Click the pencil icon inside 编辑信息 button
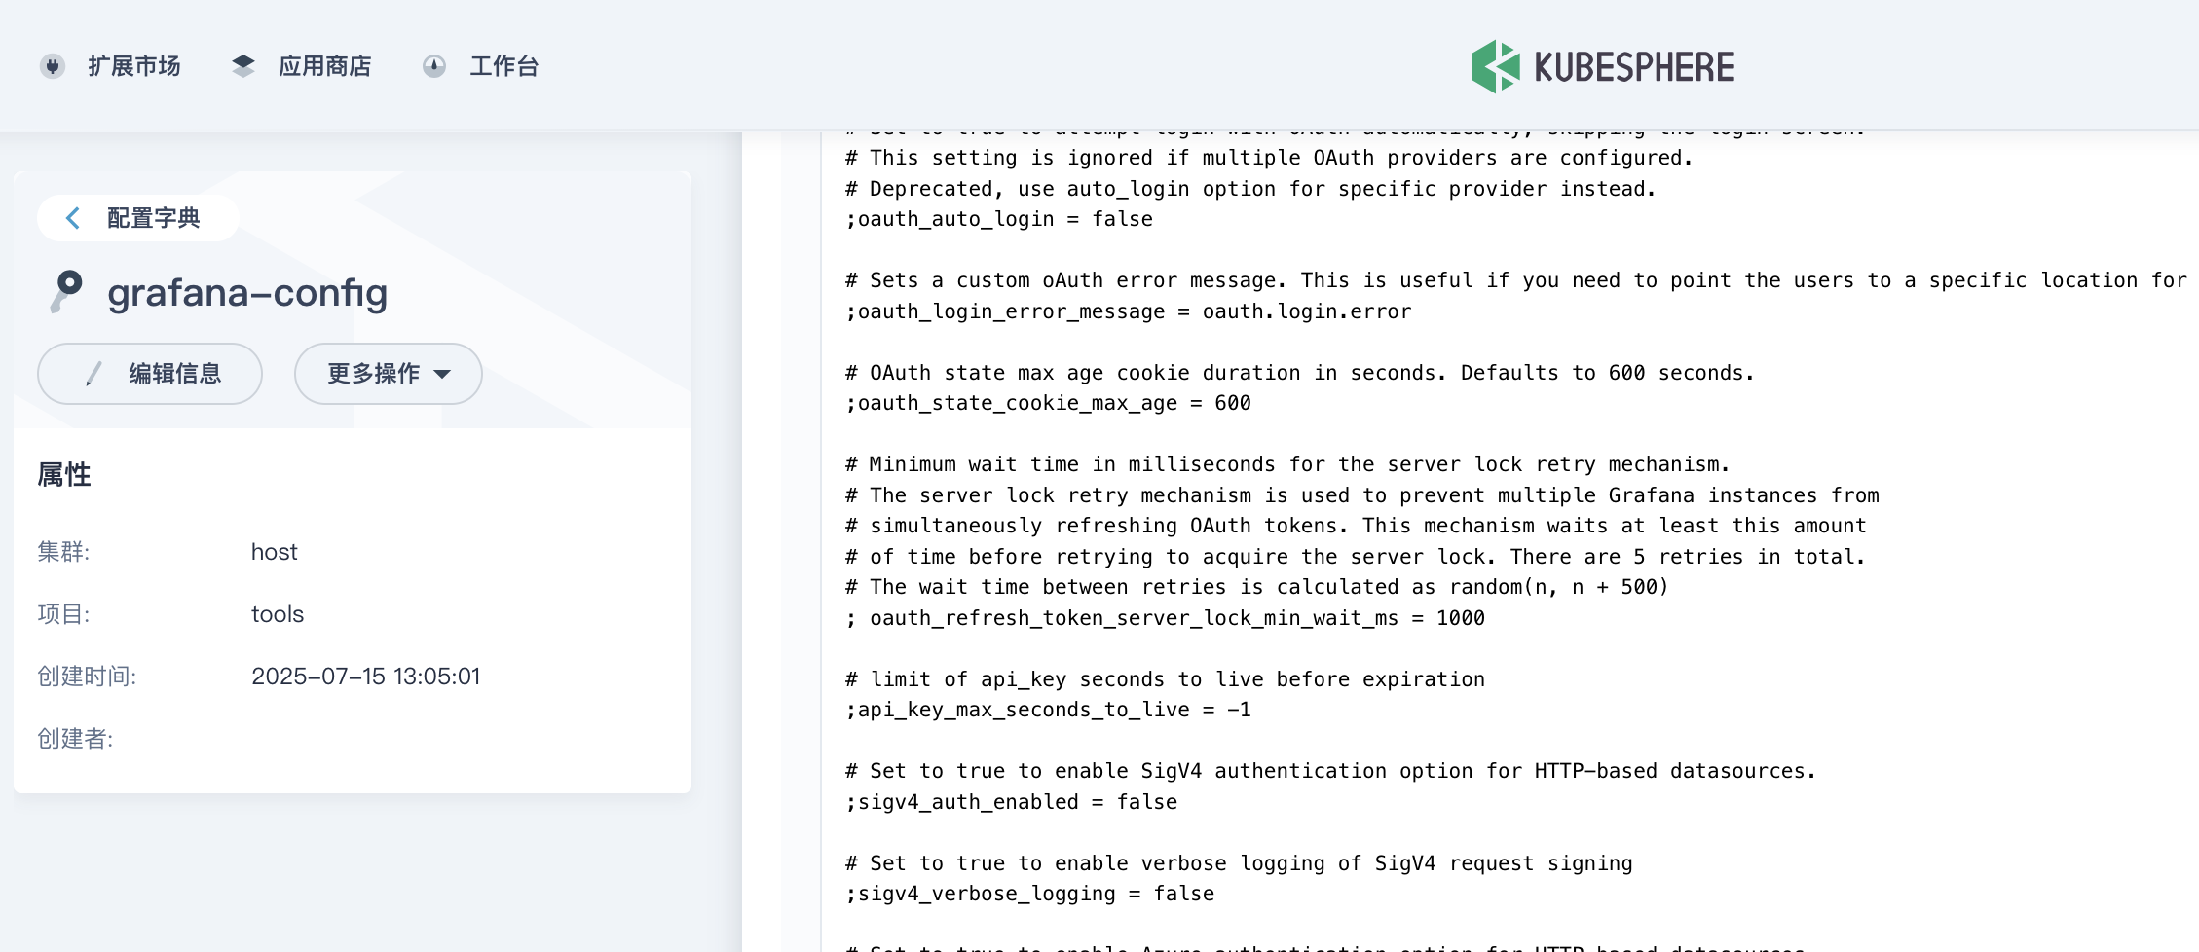The width and height of the screenshot is (2199, 952). (93, 374)
